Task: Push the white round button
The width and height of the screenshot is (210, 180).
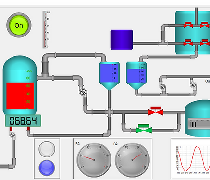Action: (47, 149)
